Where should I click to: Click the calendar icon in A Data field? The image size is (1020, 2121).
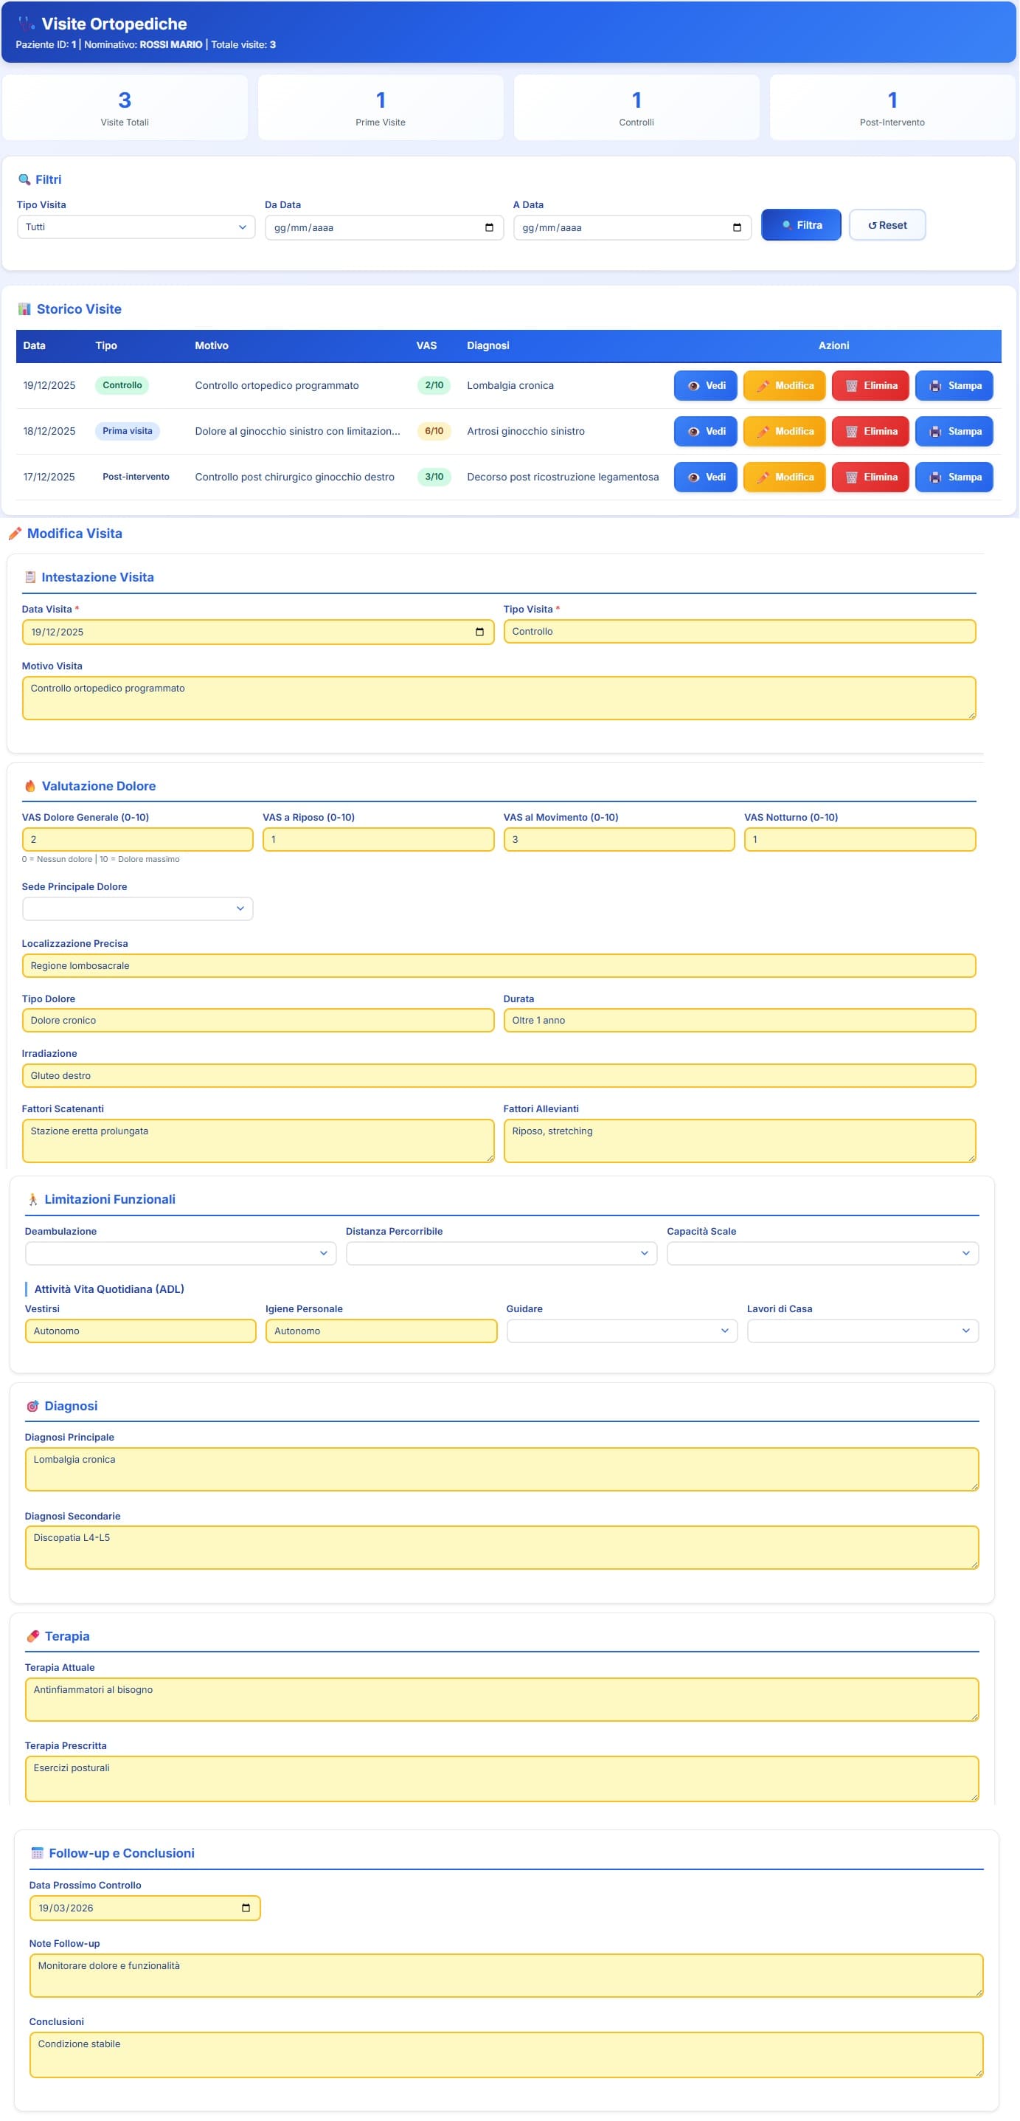[736, 227]
